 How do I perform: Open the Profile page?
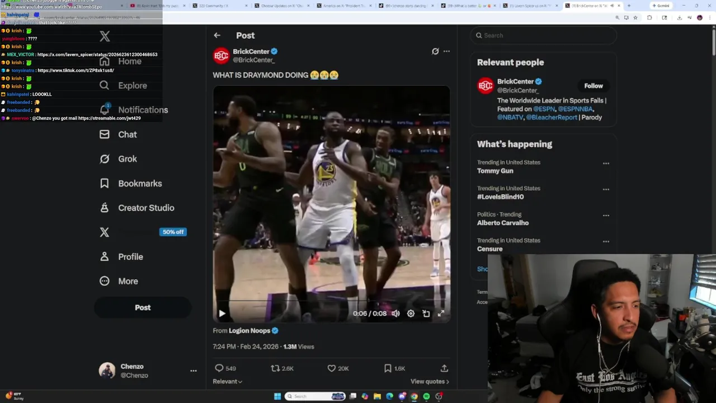click(121, 257)
